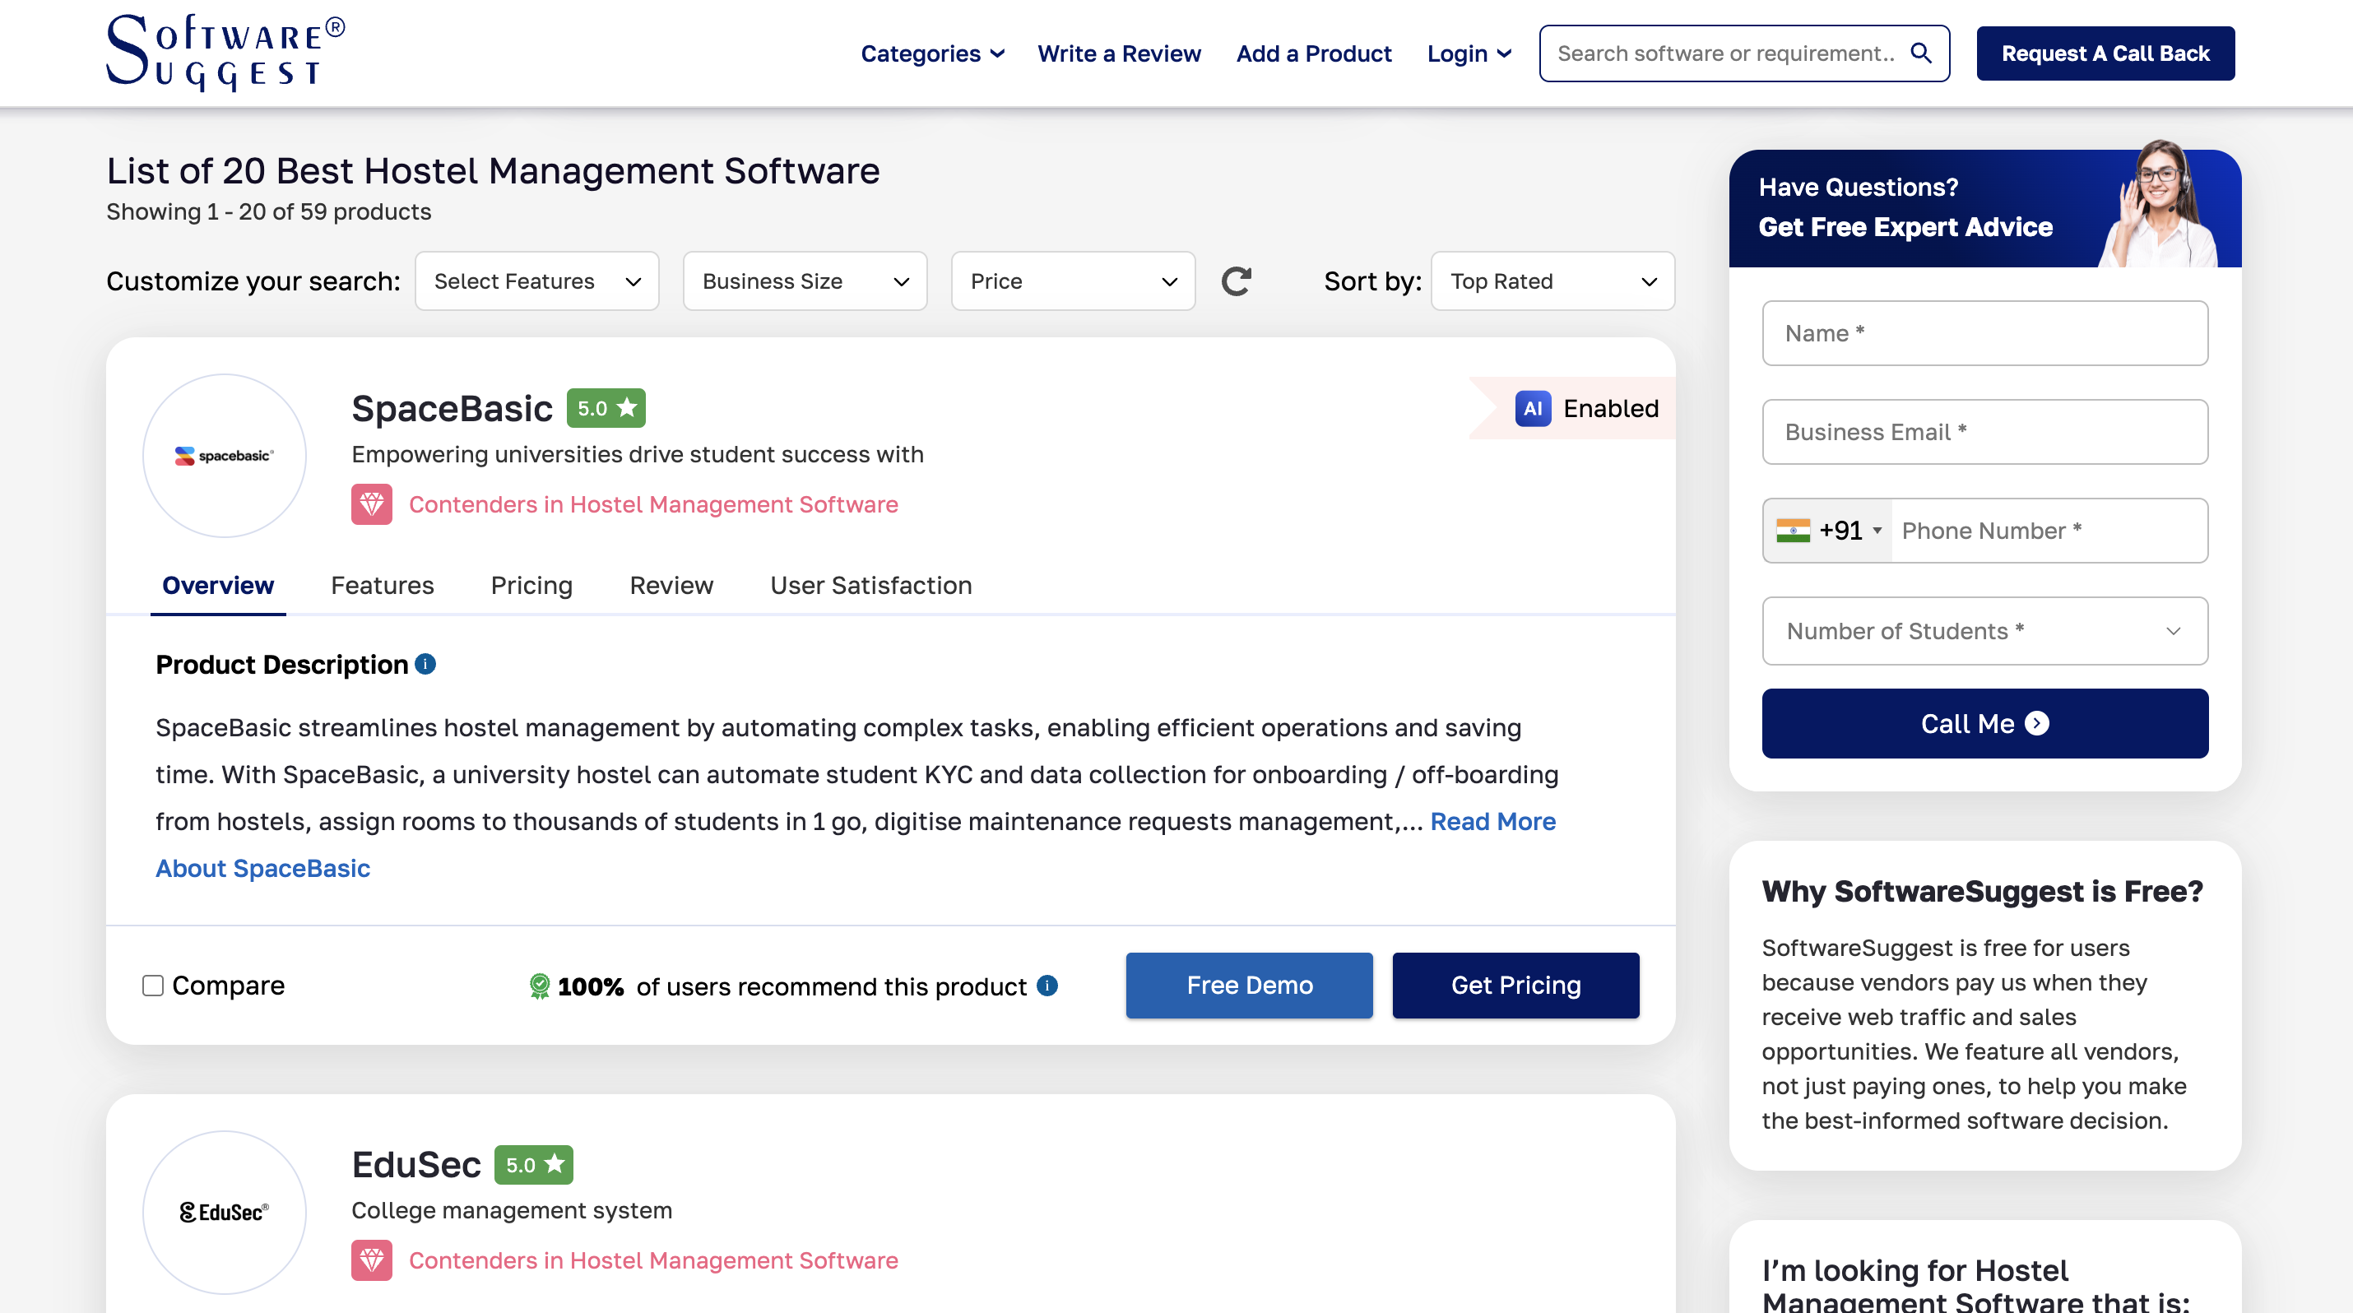Open the About SpaceBasic link

pos(263,867)
